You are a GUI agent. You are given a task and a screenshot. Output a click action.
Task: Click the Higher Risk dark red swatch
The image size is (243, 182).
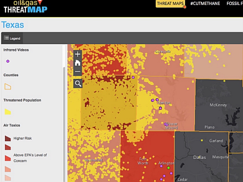[x=8, y=138]
